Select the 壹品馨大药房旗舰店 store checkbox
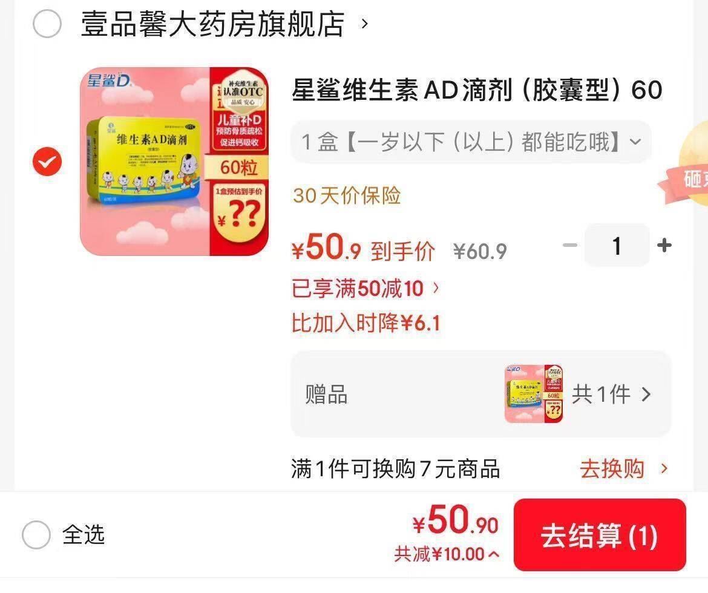 [x=47, y=24]
